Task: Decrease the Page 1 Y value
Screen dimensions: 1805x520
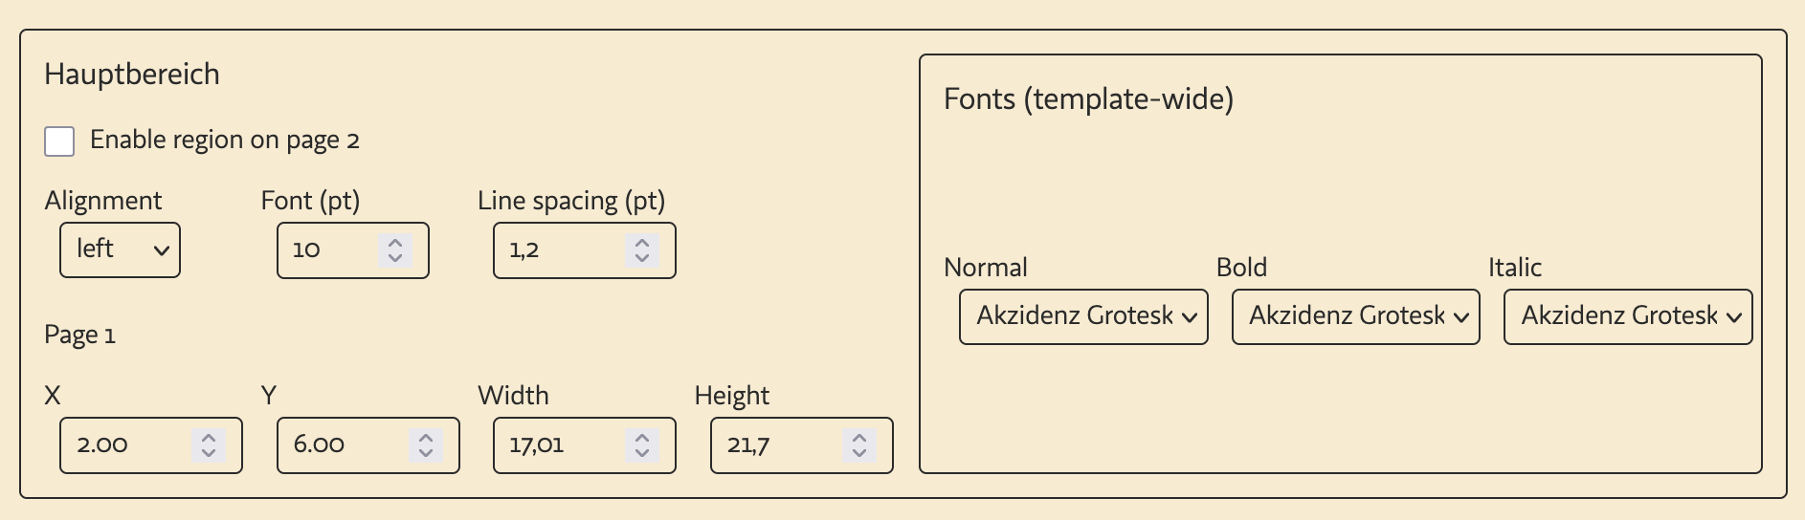Action: (x=426, y=453)
